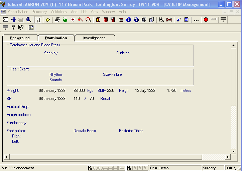This screenshot has width=242, height=171.
Task: Switch to the Investigations tab
Action: pyautogui.click(x=94, y=38)
